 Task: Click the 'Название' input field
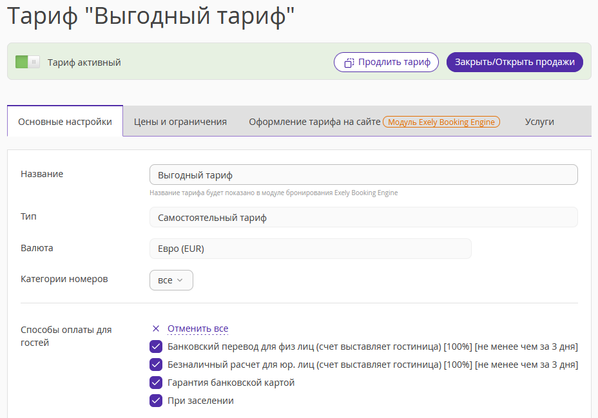tap(363, 175)
